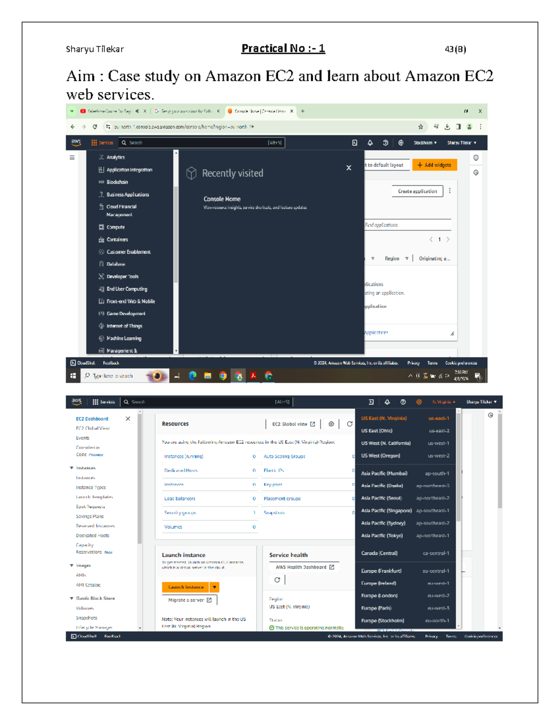Open the N. Virginia region dropdown
This screenshot has width=560, height=725.
click(441, 401)
